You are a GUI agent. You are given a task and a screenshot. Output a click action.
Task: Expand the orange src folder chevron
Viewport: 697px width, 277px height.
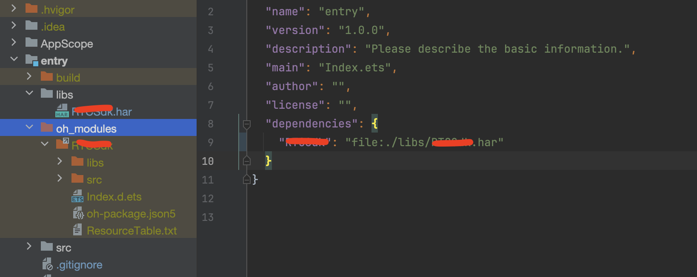point(60,178)
